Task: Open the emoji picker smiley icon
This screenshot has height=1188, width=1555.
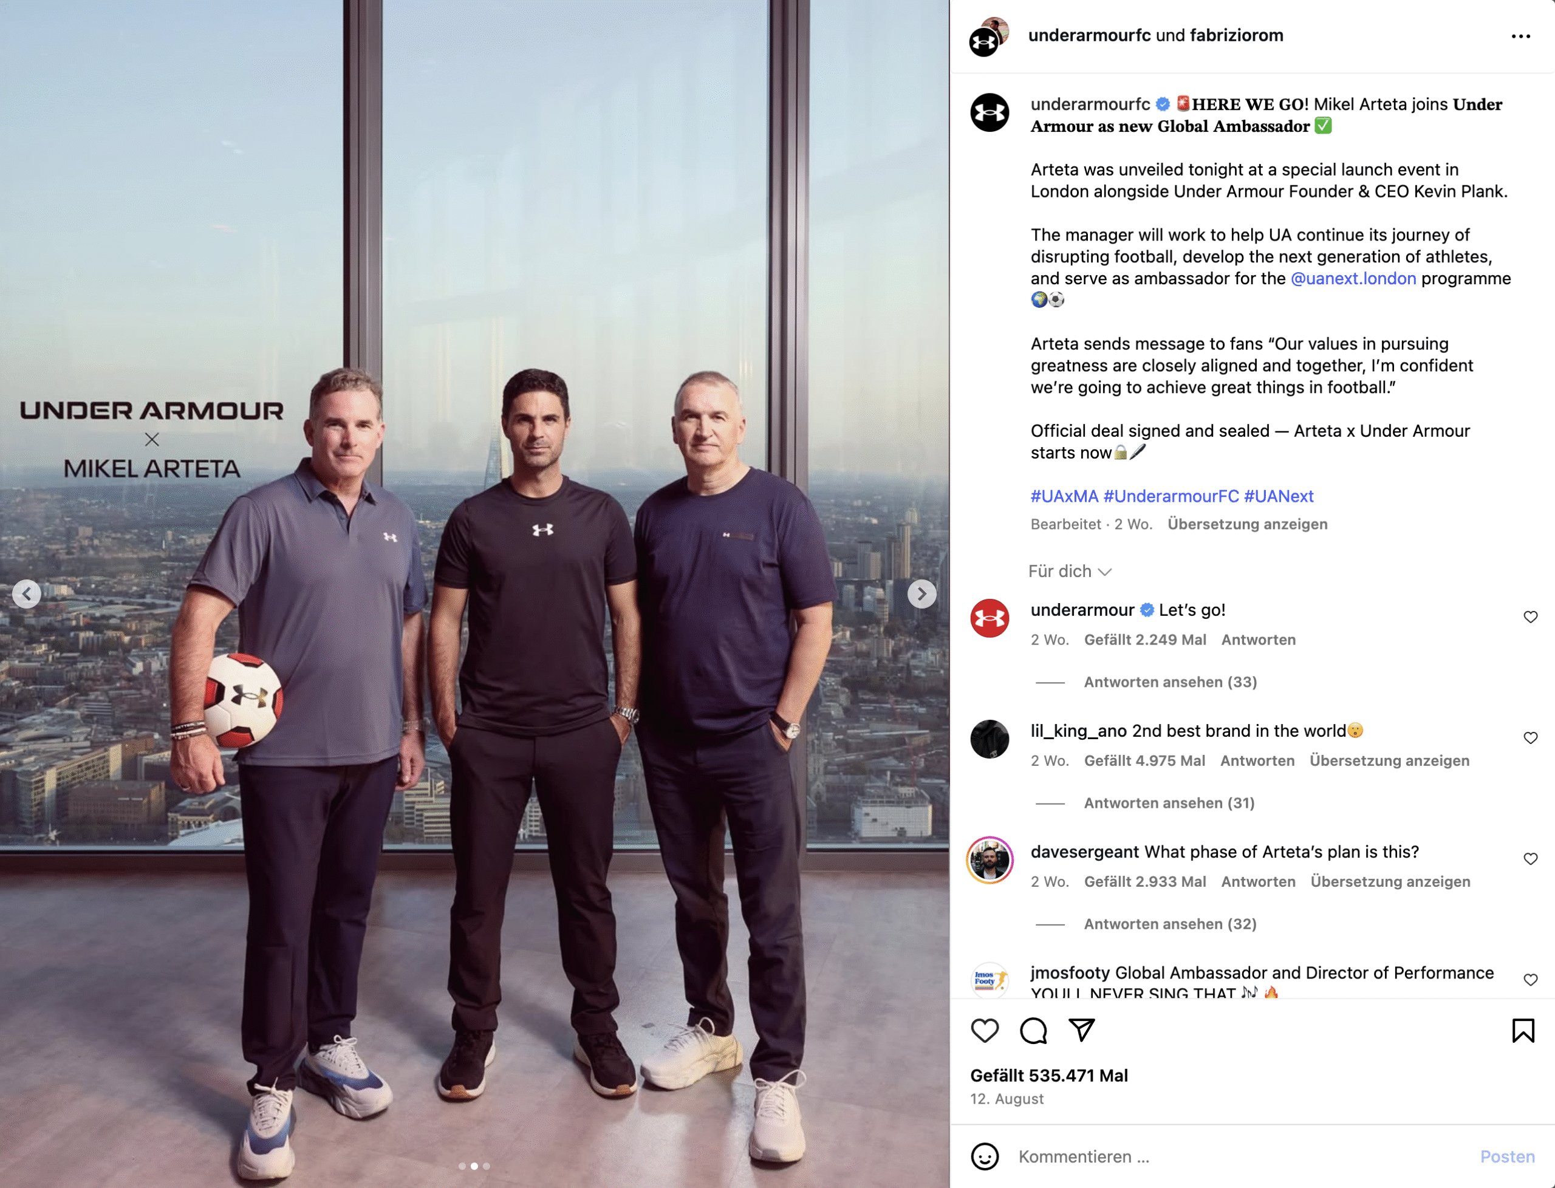Action: point(985,1156)
